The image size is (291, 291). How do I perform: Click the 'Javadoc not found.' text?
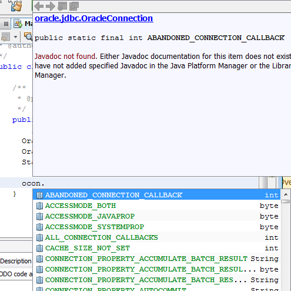point(66,57)
